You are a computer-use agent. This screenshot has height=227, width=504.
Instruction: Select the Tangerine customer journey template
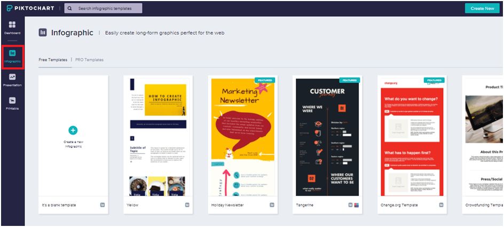pyautogui.click(x=327, y=136)
